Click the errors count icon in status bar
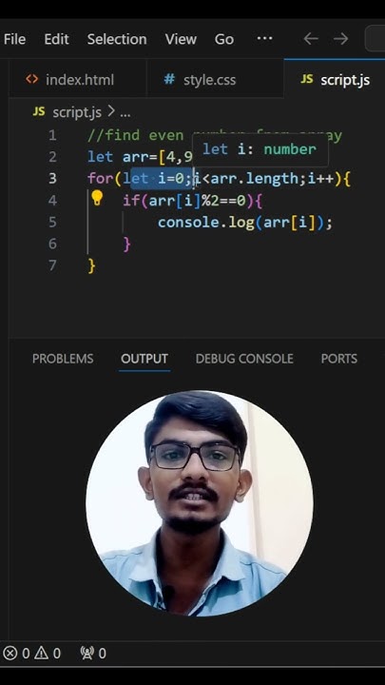Screen dimensions: 385x685 (10, 654)
